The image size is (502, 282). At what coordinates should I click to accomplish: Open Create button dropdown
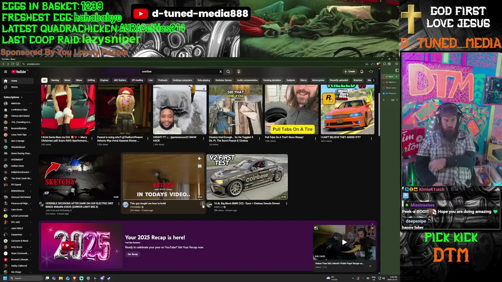click(349, 72)
